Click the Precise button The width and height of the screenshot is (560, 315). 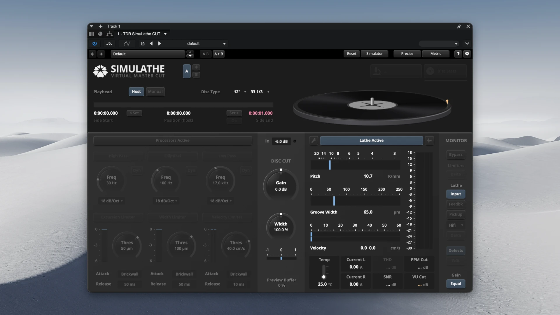pyautogui.click(x=407, y=54)
